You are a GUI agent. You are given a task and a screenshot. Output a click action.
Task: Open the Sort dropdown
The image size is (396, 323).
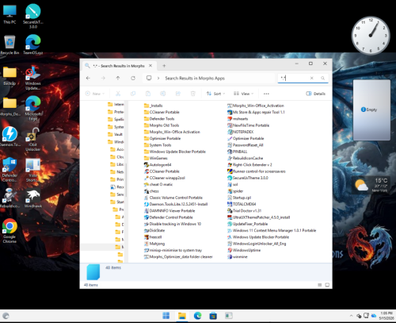point(215,94)
